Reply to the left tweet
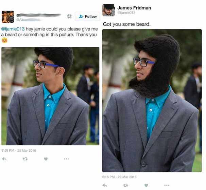The width and height of the screenshot is (206, 190). (x=4, y=159)
